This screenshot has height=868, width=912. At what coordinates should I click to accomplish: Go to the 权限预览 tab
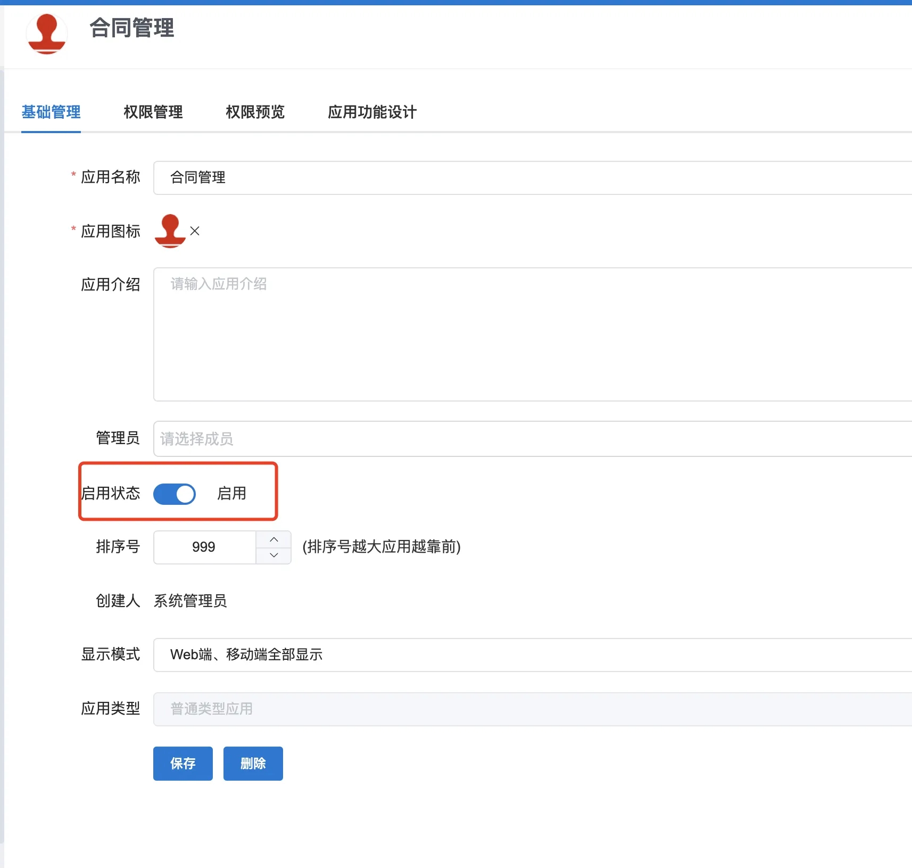[x=255, y=112]
